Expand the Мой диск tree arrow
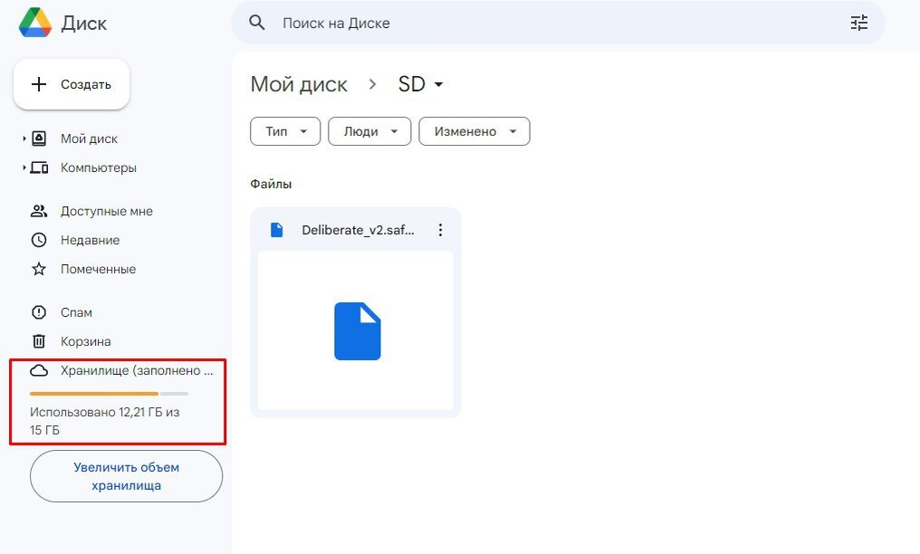The width and height of the screenshot is (920, 554). point(24,138)
